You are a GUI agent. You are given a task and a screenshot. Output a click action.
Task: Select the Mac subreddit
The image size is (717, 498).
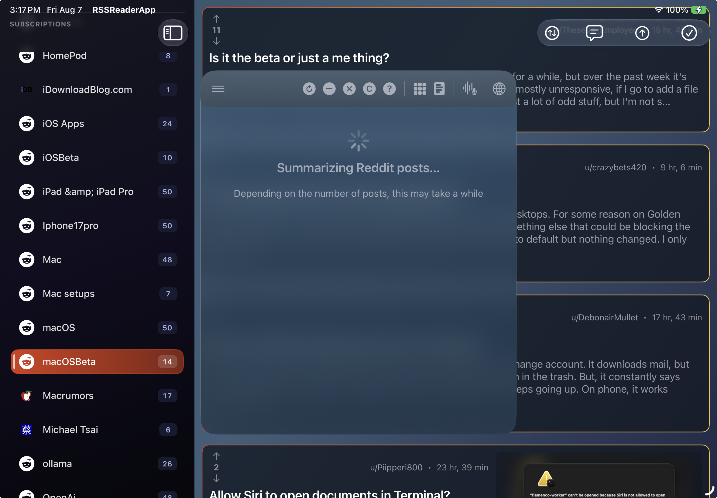coord(97,260)
